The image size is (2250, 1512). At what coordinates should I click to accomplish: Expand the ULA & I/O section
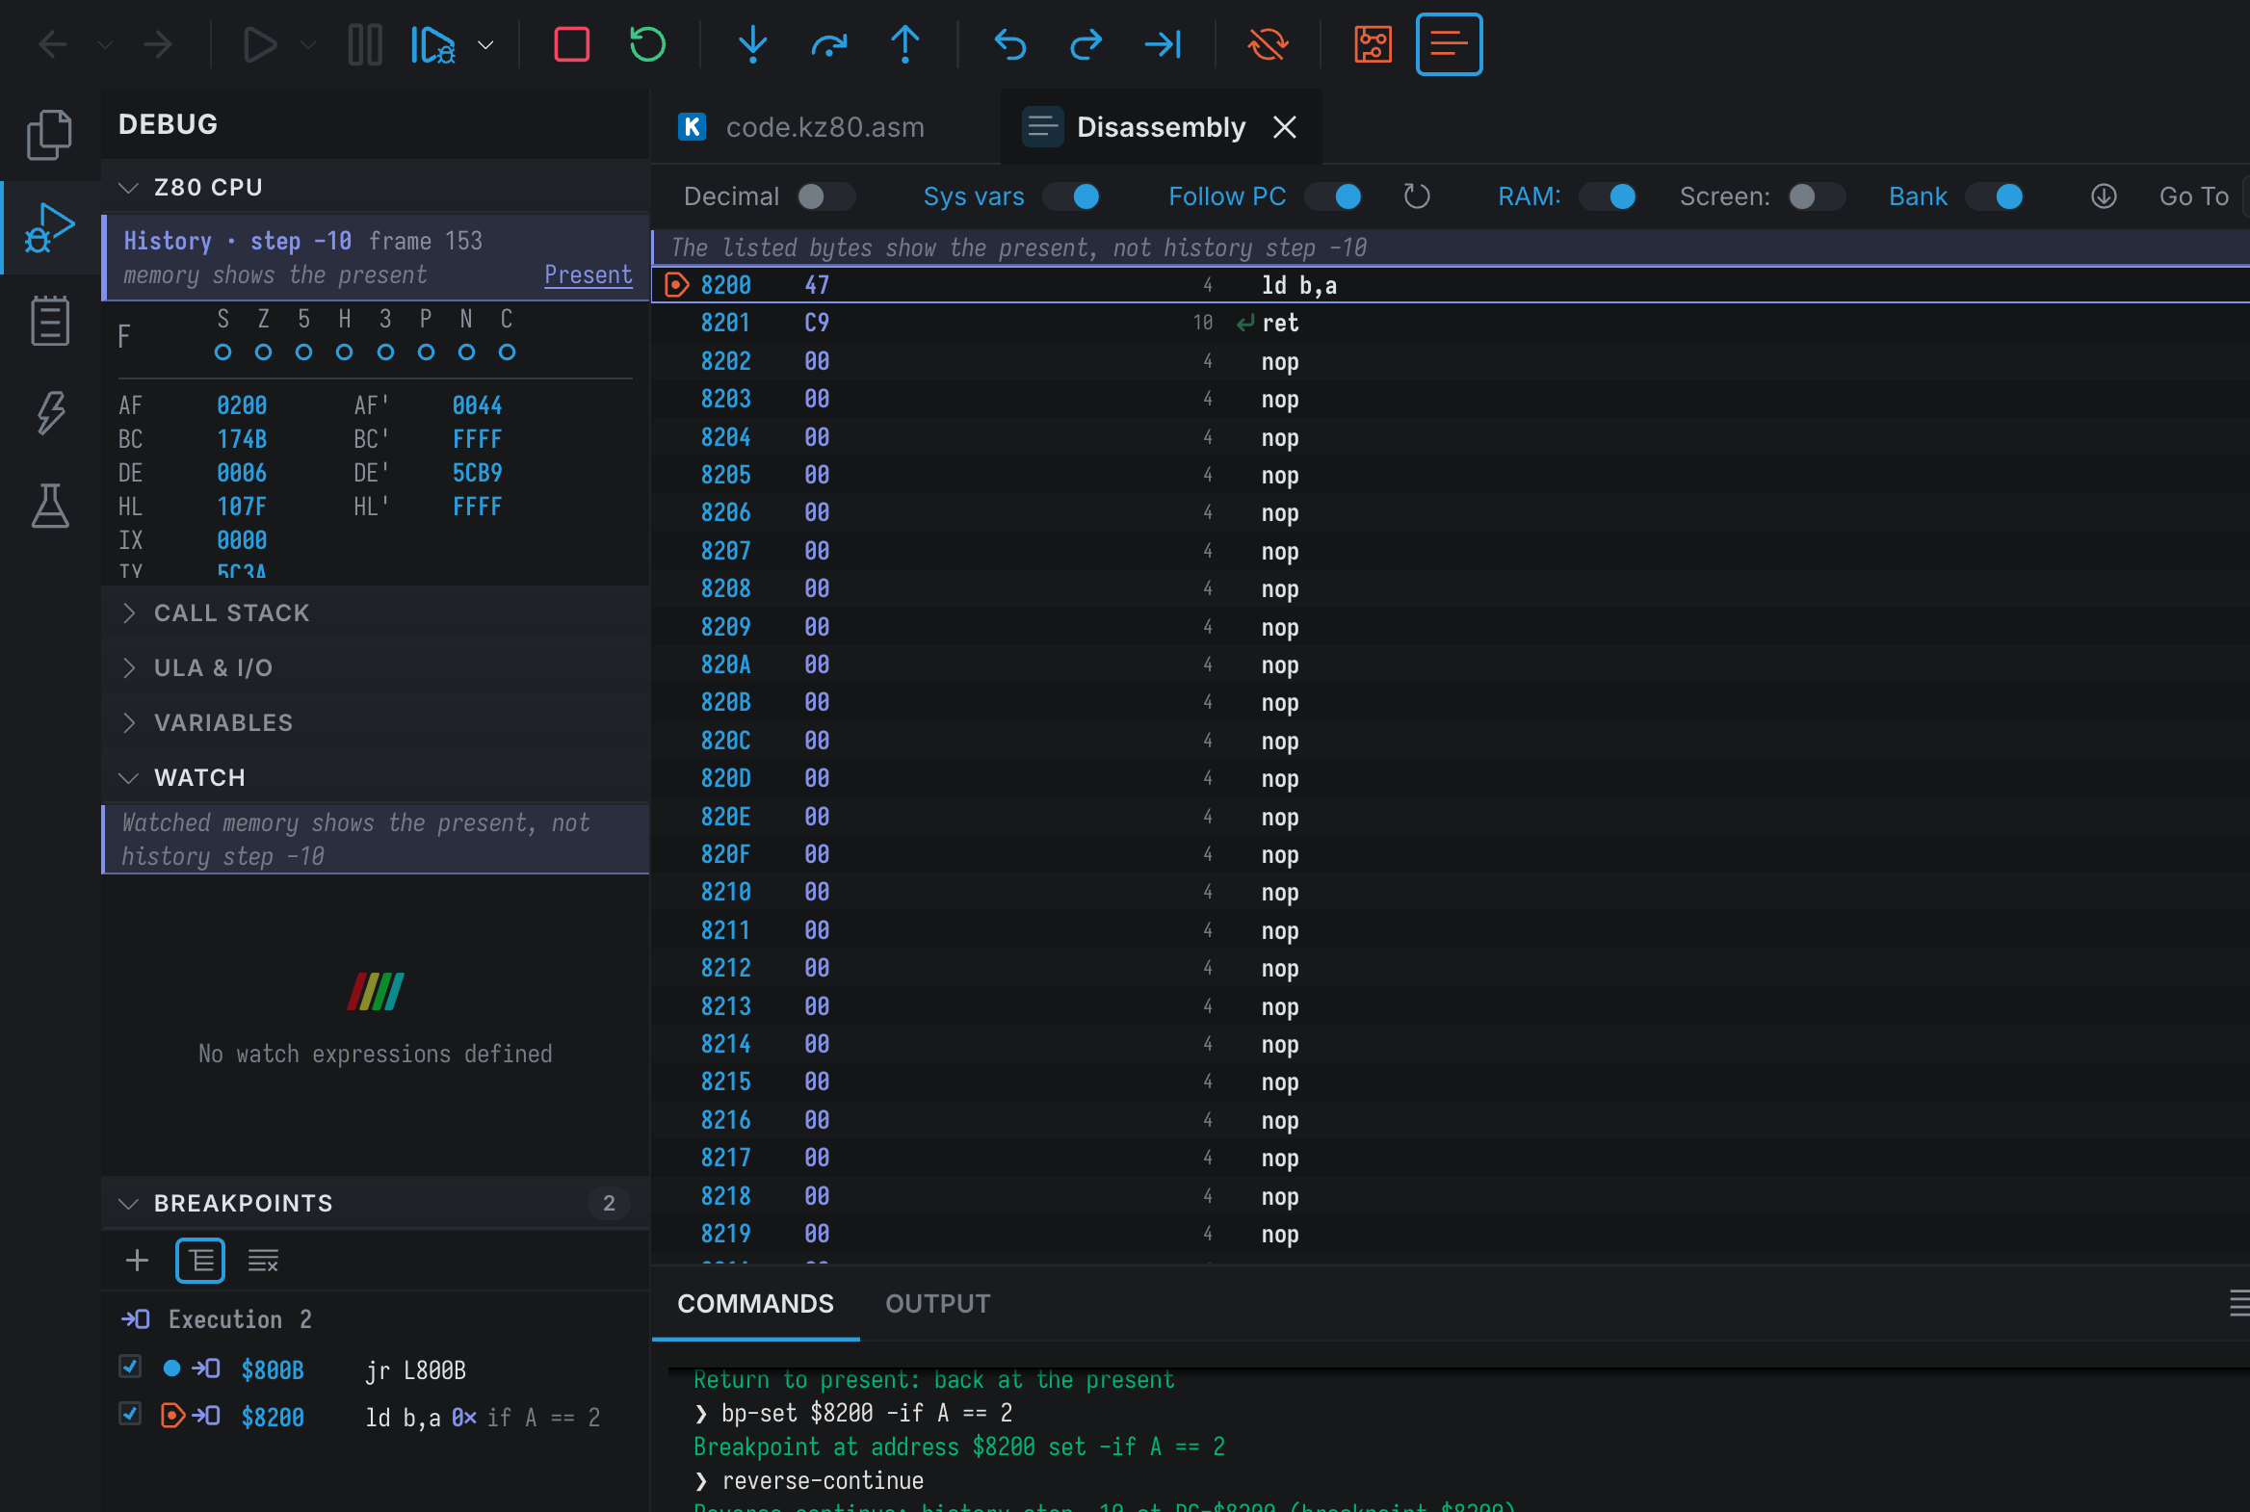(376, 668)
